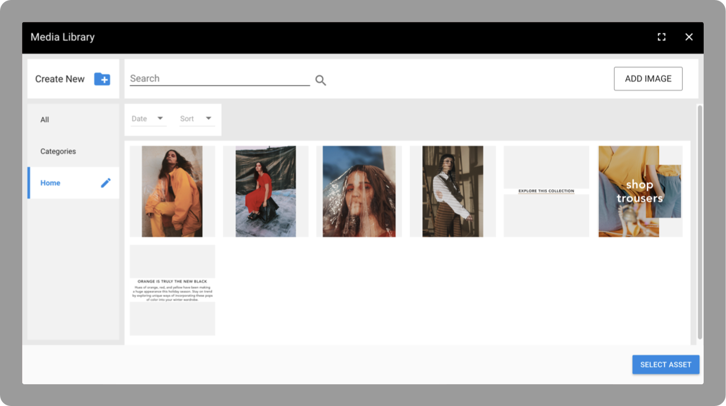
Task: Open the Sort dropdown
Action: pyautogui.click(x=196, y=119)
